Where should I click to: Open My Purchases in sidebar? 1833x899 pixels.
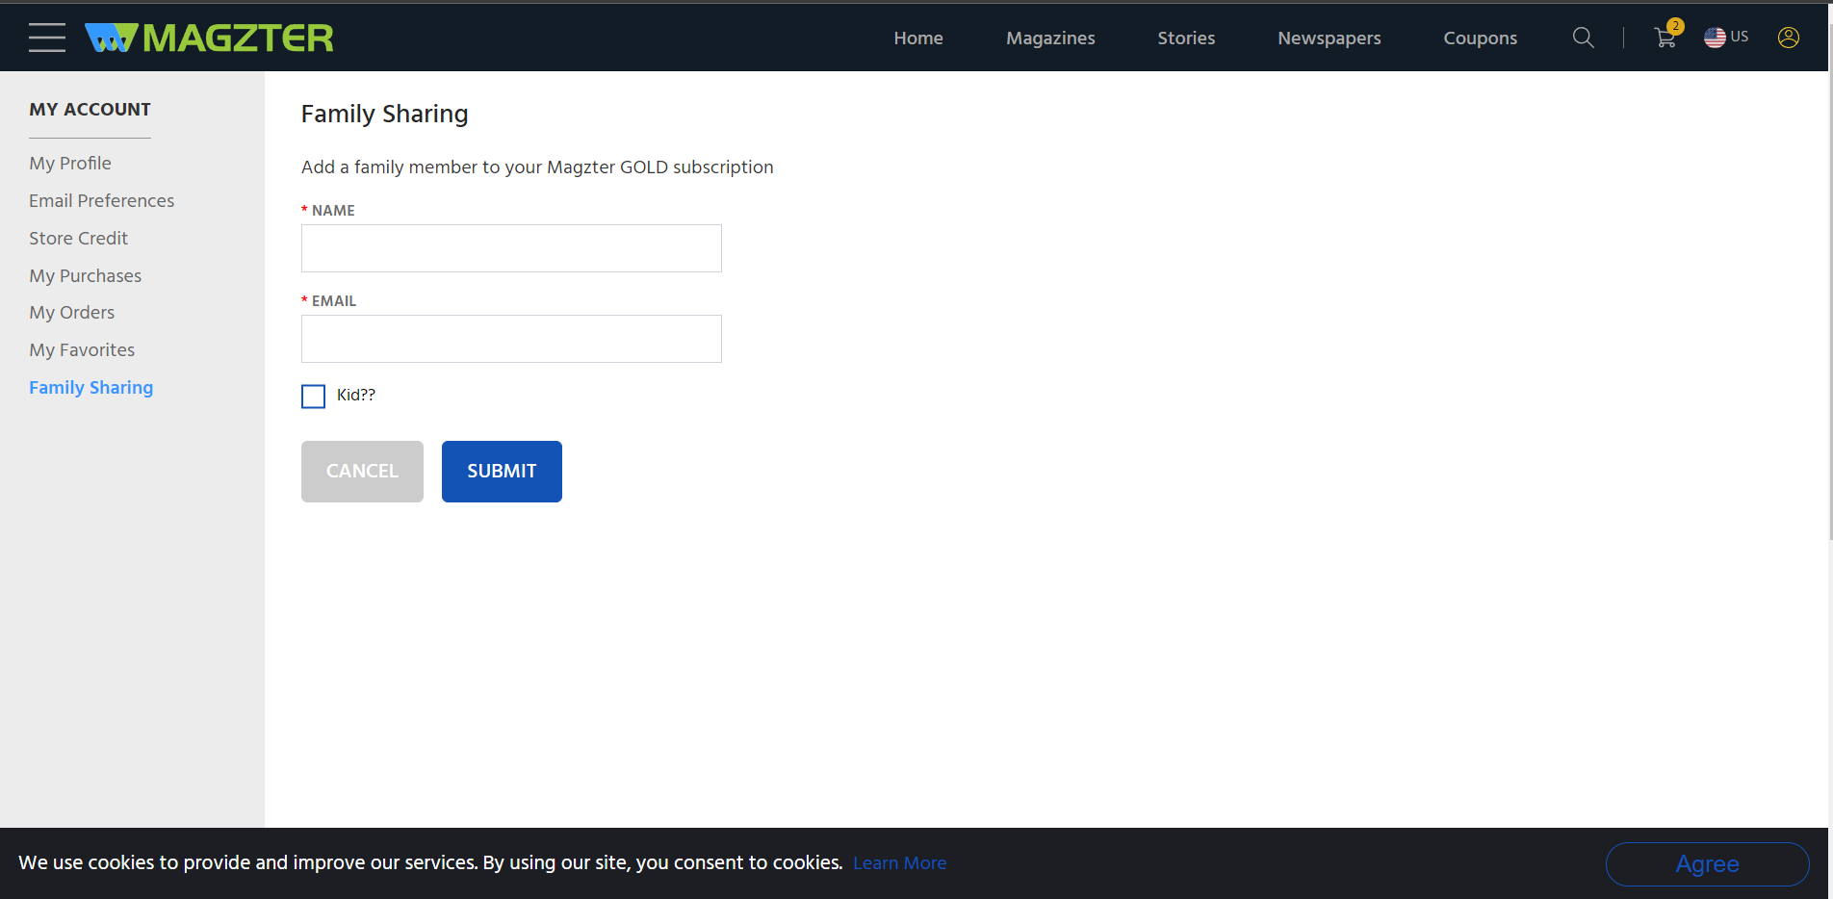click(85, 275)
